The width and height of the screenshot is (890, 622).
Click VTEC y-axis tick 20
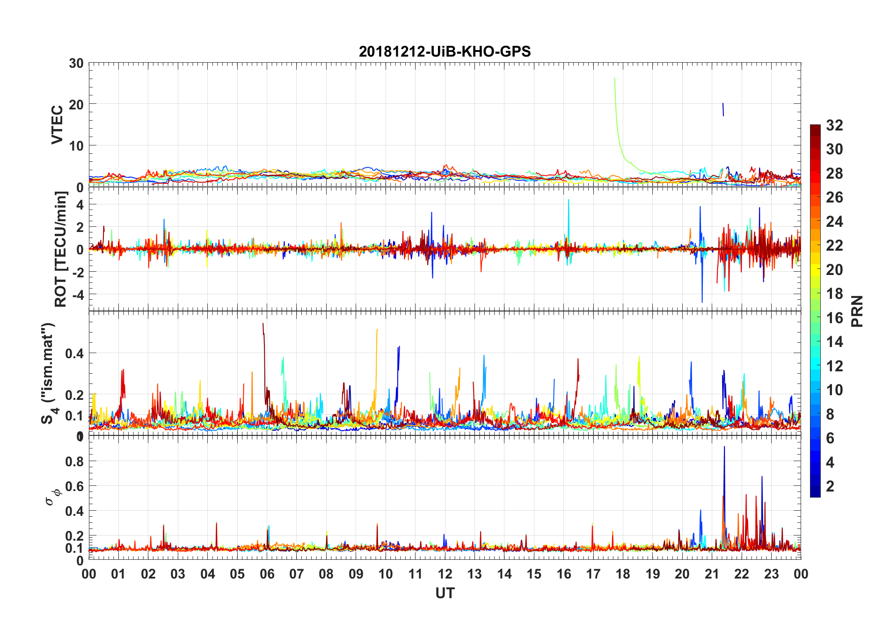click(76, 105)
